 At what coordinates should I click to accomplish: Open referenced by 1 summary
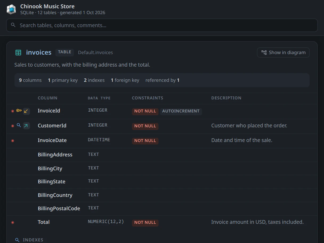point(163,80)
